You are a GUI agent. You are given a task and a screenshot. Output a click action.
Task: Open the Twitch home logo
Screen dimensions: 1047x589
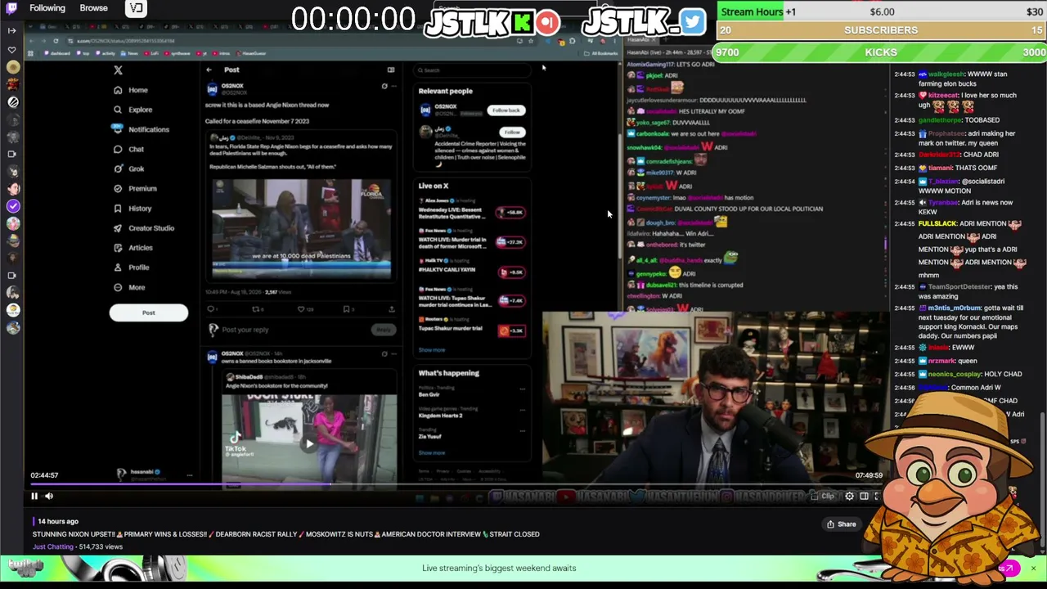pyautogui.click(x=11, y=8)
